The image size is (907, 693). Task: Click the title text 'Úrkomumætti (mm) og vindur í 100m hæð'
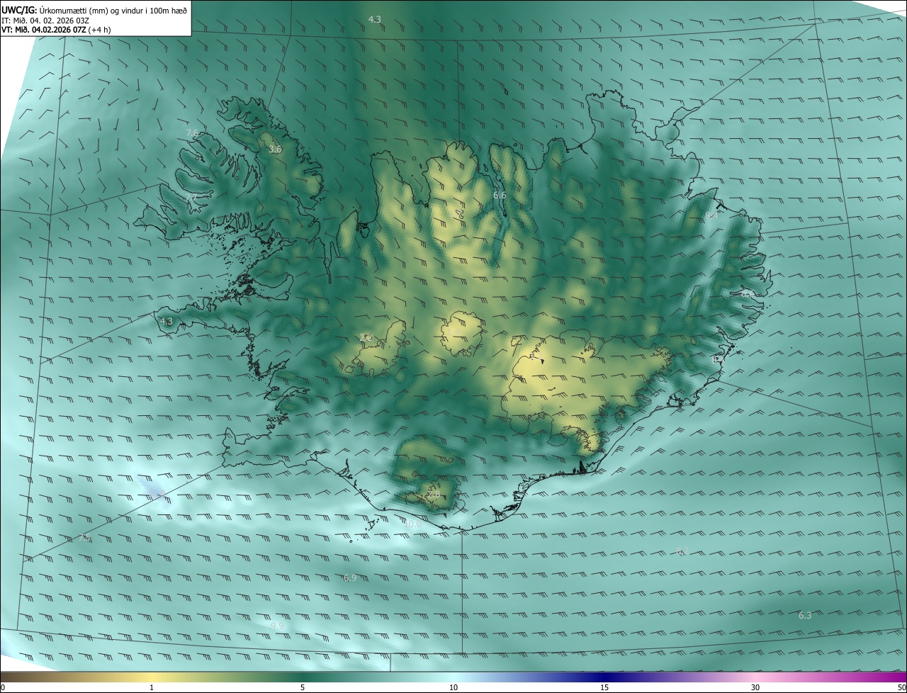point(114,10)
